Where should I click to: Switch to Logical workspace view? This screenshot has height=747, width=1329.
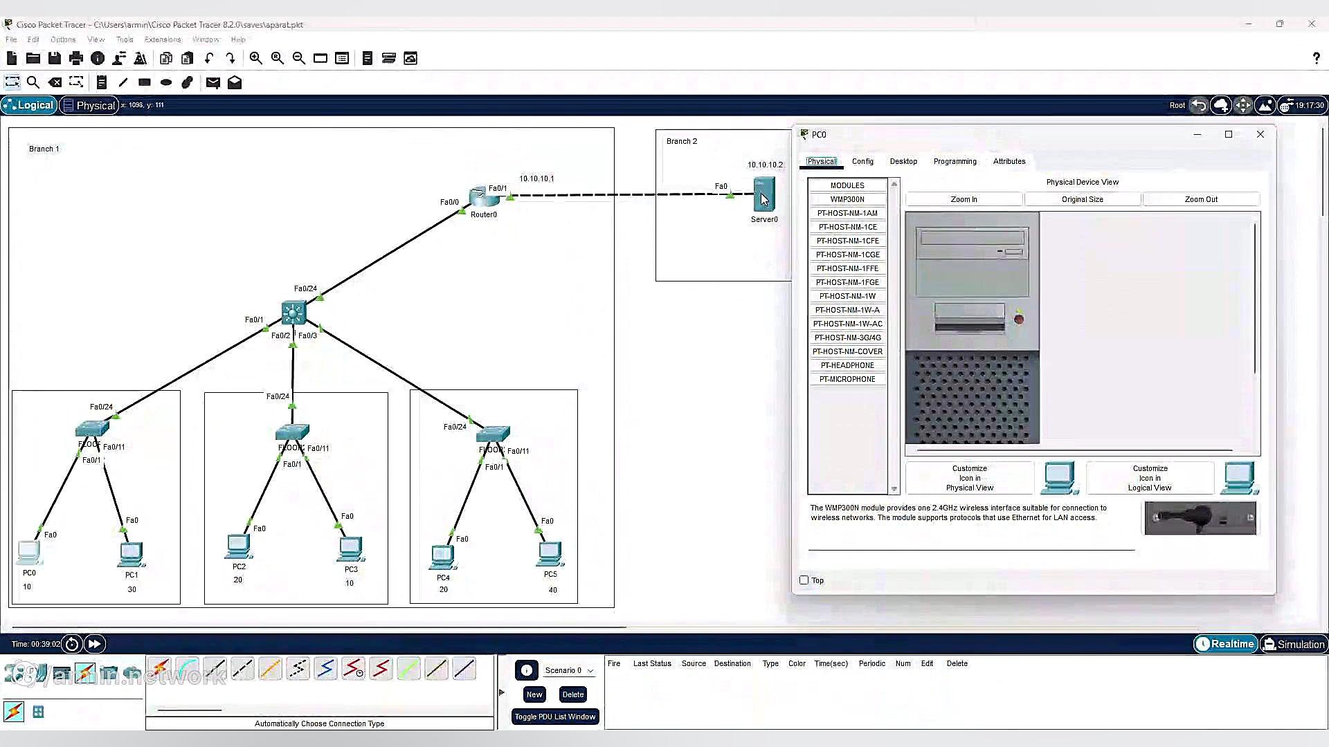(x=29, y=105)
